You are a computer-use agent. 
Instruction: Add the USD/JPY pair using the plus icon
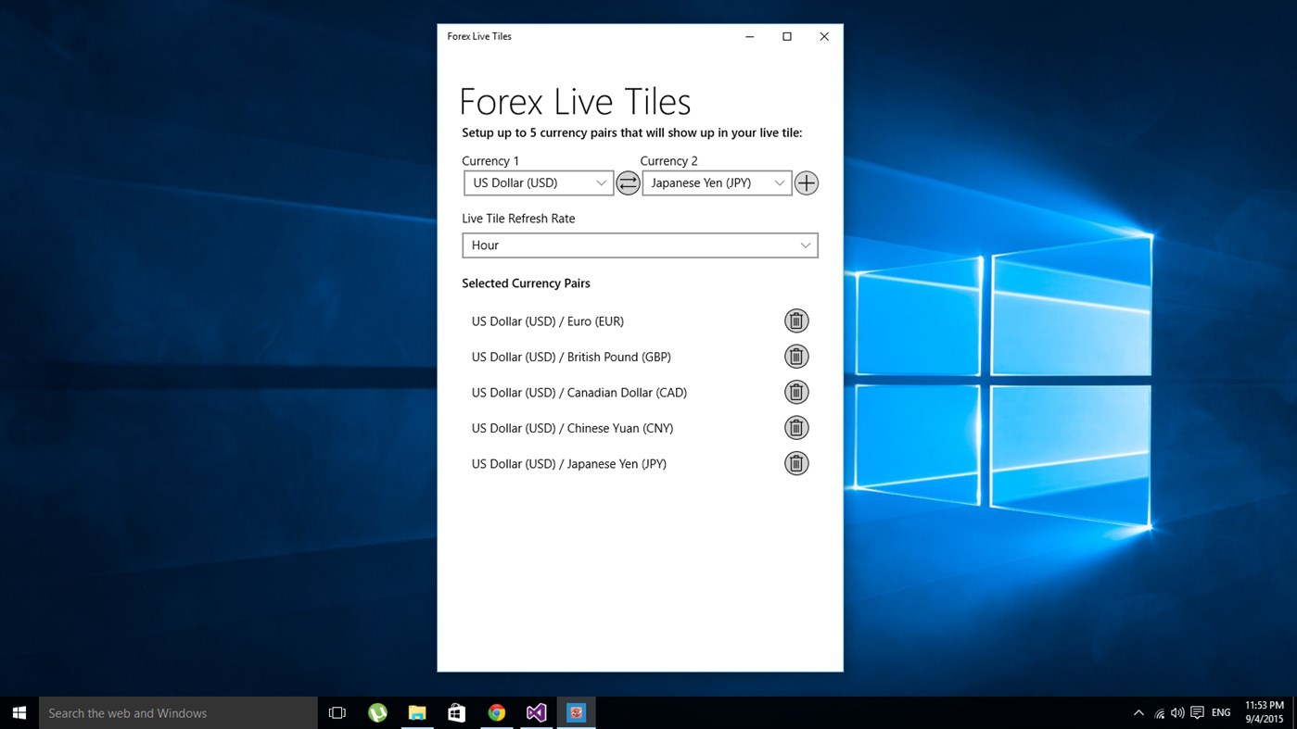806,182
